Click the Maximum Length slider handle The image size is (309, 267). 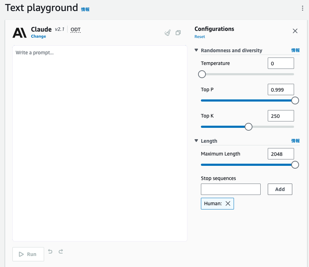[x=295, y=165]
